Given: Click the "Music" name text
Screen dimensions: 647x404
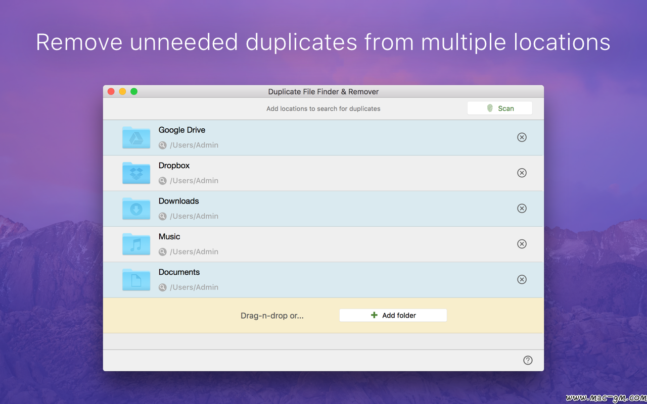Looking at the screenshot, I should (x=169, y=236).
